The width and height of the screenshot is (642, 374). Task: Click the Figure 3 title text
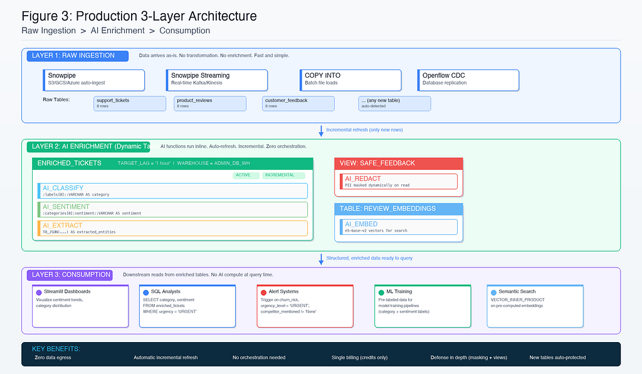[139, 16]
